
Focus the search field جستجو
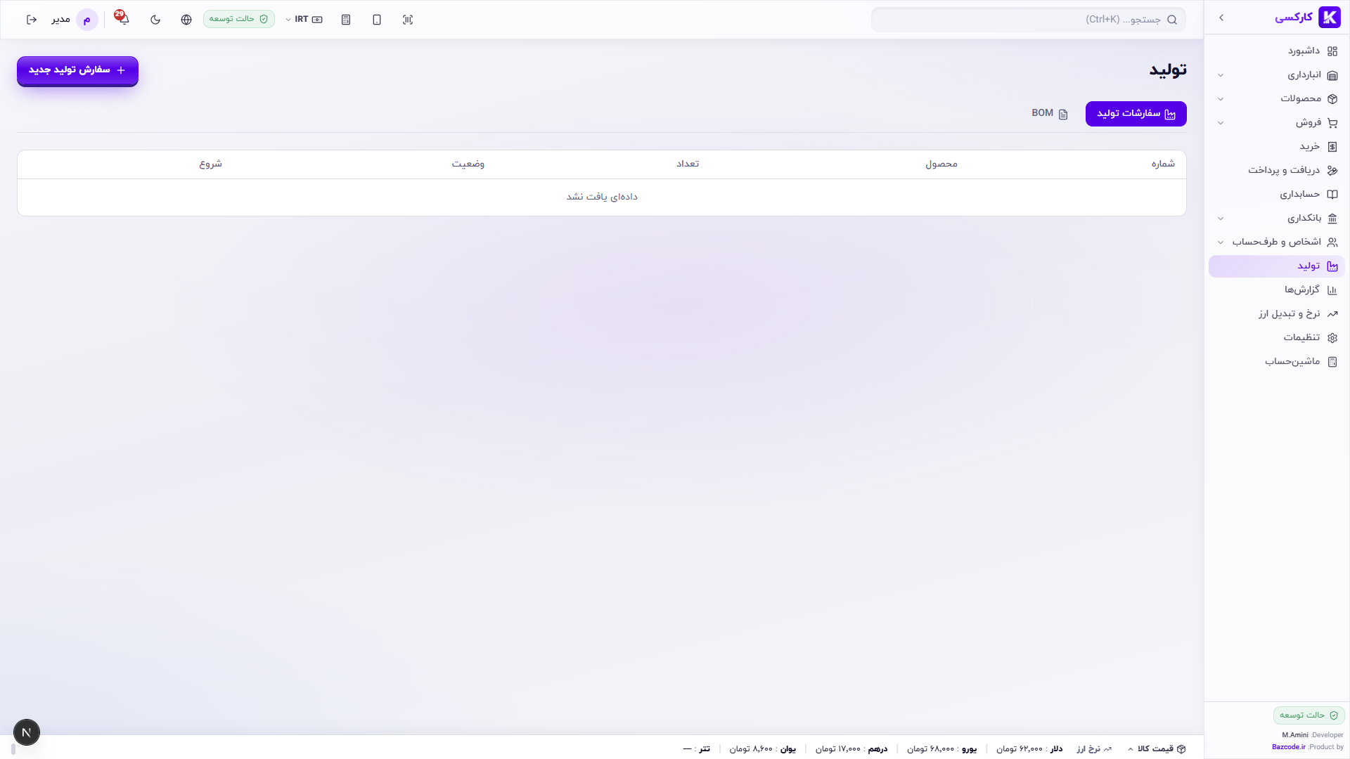[x=1028, y=20]
